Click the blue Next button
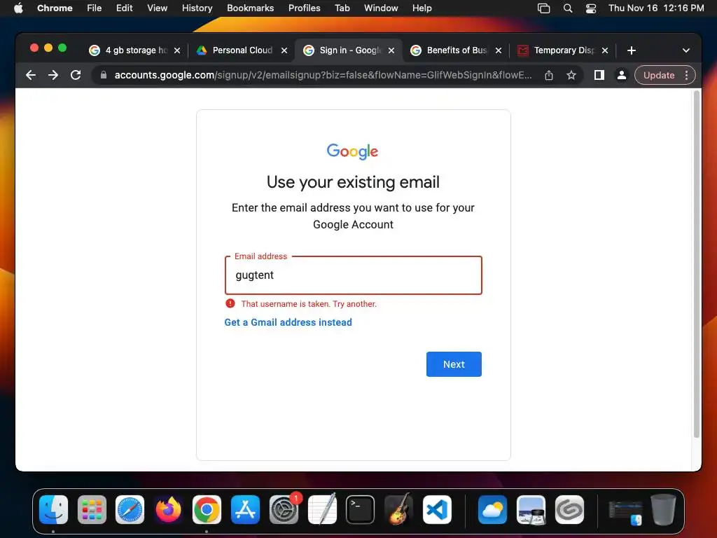The height and width of the screenshot is (538, 717). [x=454, y=364]
